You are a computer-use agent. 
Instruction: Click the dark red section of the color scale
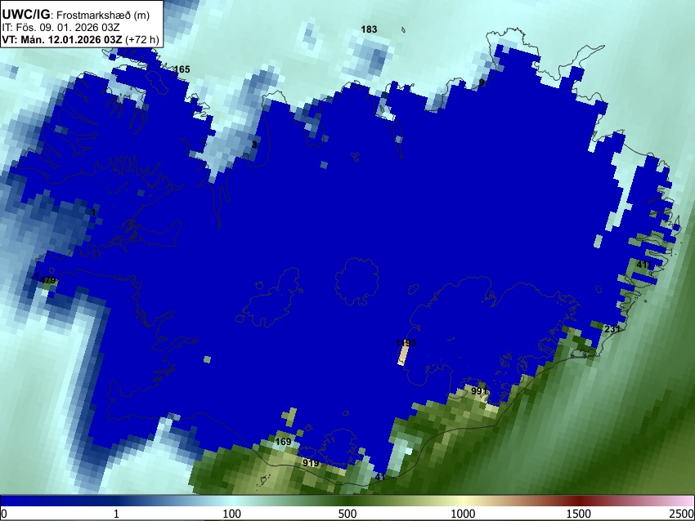579,501
